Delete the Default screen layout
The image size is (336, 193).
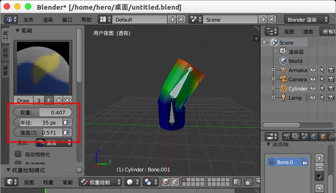pyautogui.click(x=181, y=19)
